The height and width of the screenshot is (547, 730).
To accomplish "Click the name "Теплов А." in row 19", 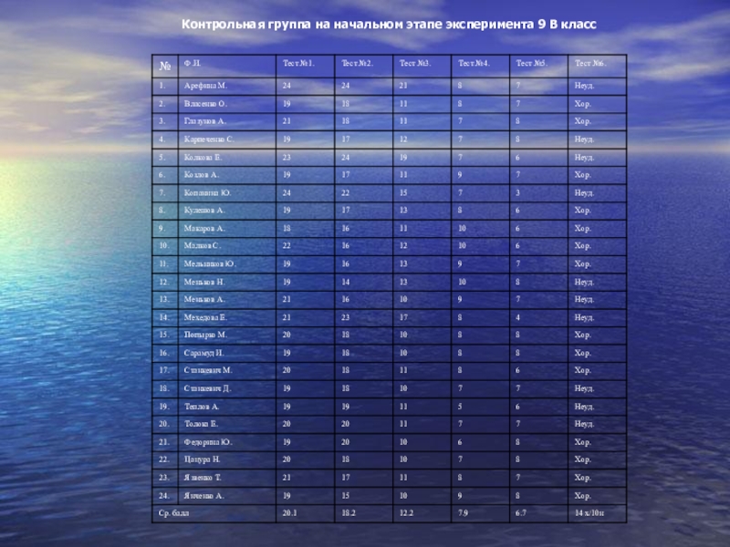I will (202, 407).
